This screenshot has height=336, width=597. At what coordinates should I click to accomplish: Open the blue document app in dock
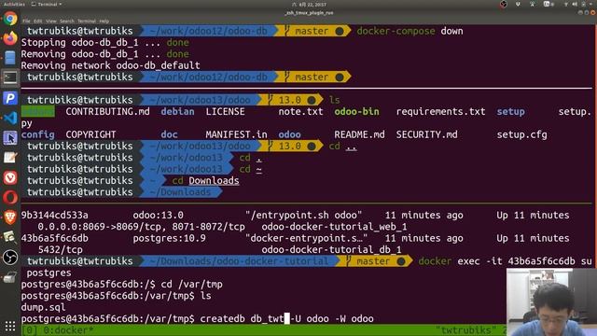coord(10,58)
